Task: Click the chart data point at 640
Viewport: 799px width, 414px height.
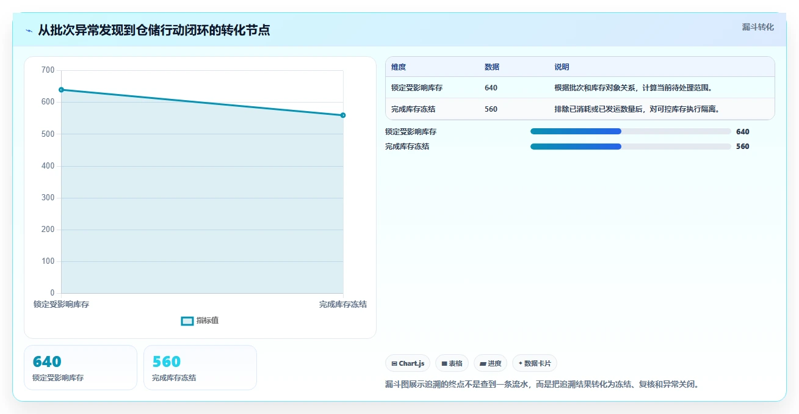Action: 61,90
